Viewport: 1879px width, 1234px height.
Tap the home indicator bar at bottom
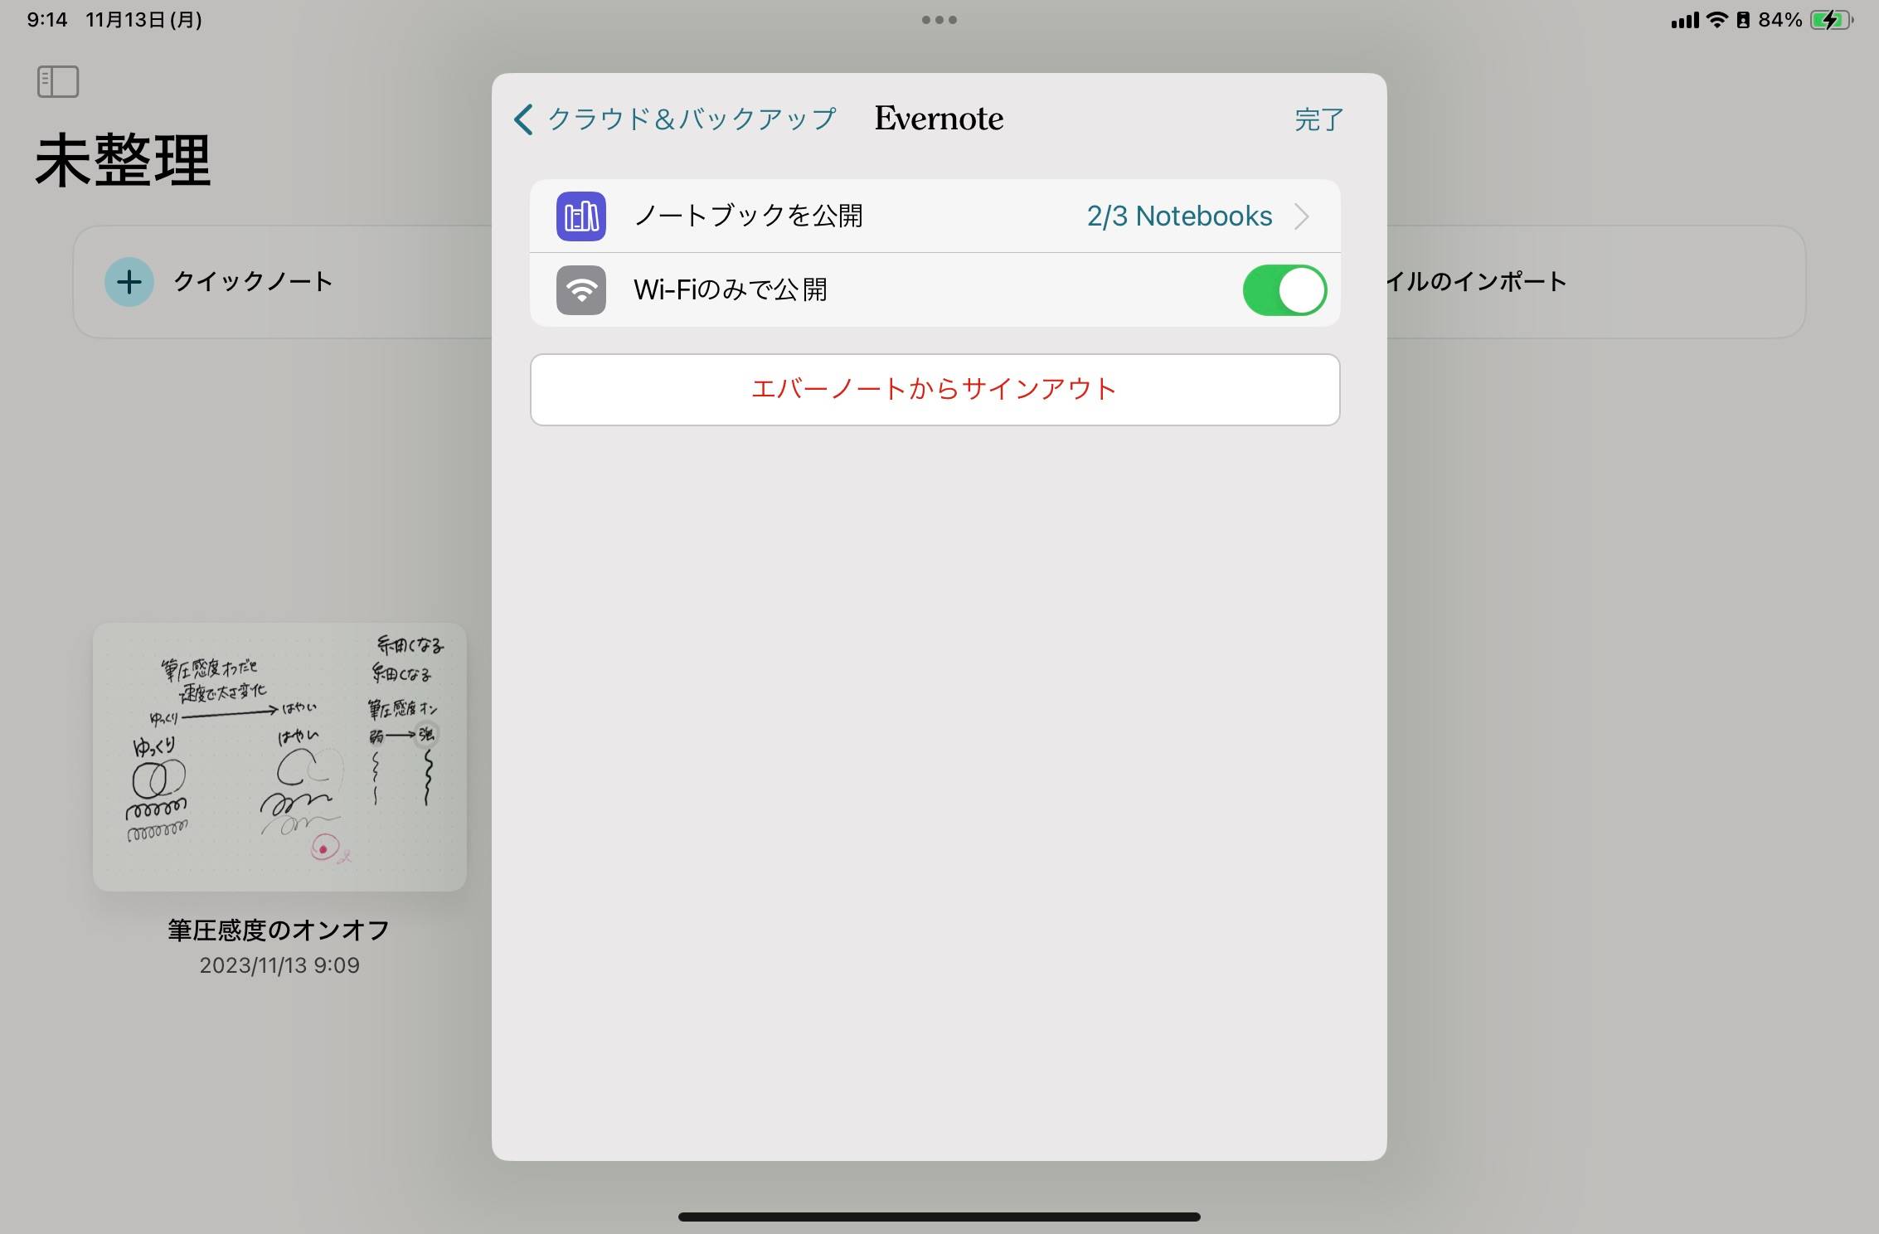939,1217
